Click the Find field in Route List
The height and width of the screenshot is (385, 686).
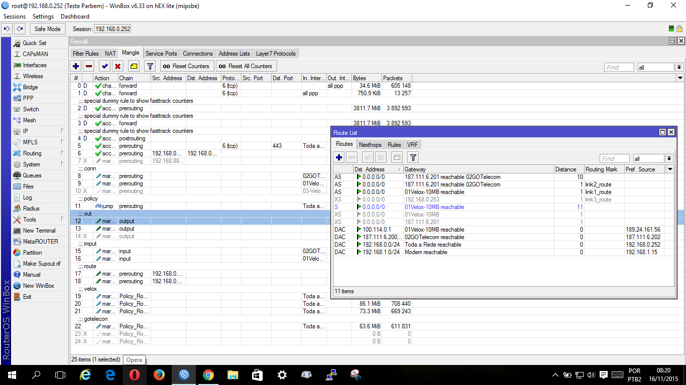[x=614, y=158]
